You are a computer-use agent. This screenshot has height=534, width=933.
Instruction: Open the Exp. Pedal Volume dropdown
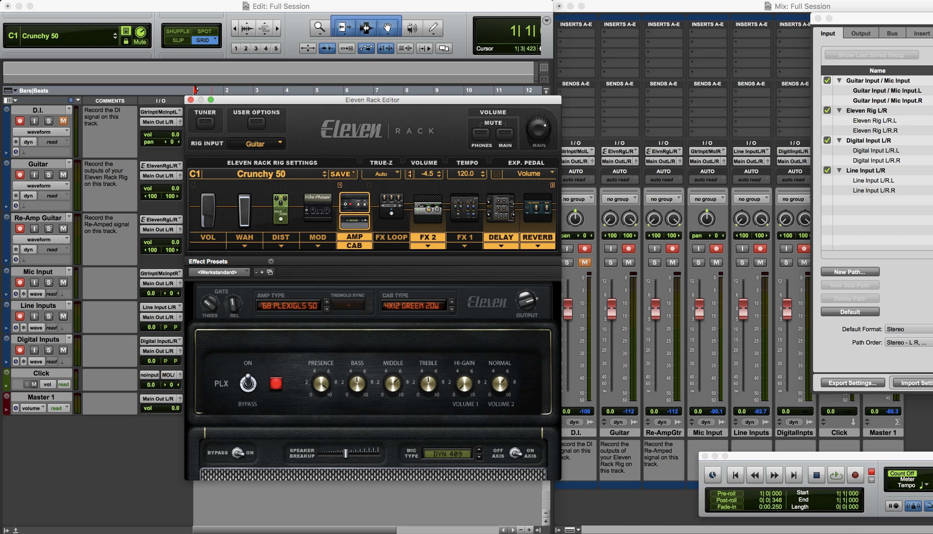click(x=528, y=173)
